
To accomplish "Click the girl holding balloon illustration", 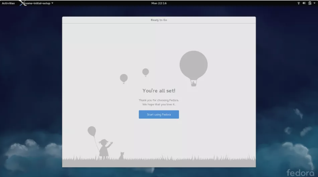I will 105,149.
